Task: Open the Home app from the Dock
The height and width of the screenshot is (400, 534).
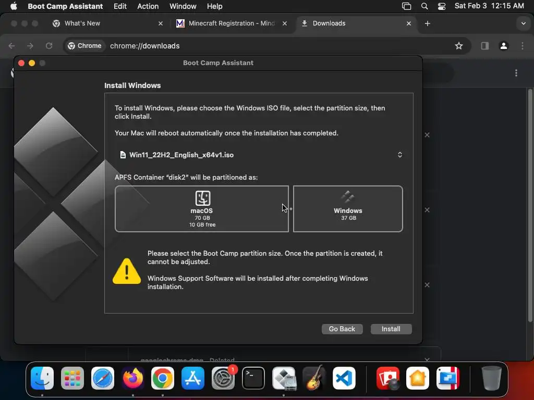Action: (418, 378)
